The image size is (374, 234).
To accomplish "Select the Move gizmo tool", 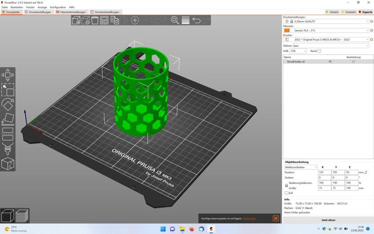I will click(7, 75).
